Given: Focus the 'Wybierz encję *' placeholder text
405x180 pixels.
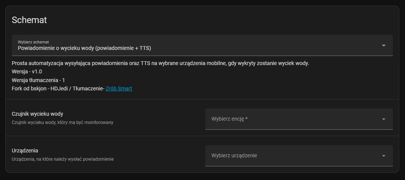Looking at the screenshot, I should [x=229, y=119].
